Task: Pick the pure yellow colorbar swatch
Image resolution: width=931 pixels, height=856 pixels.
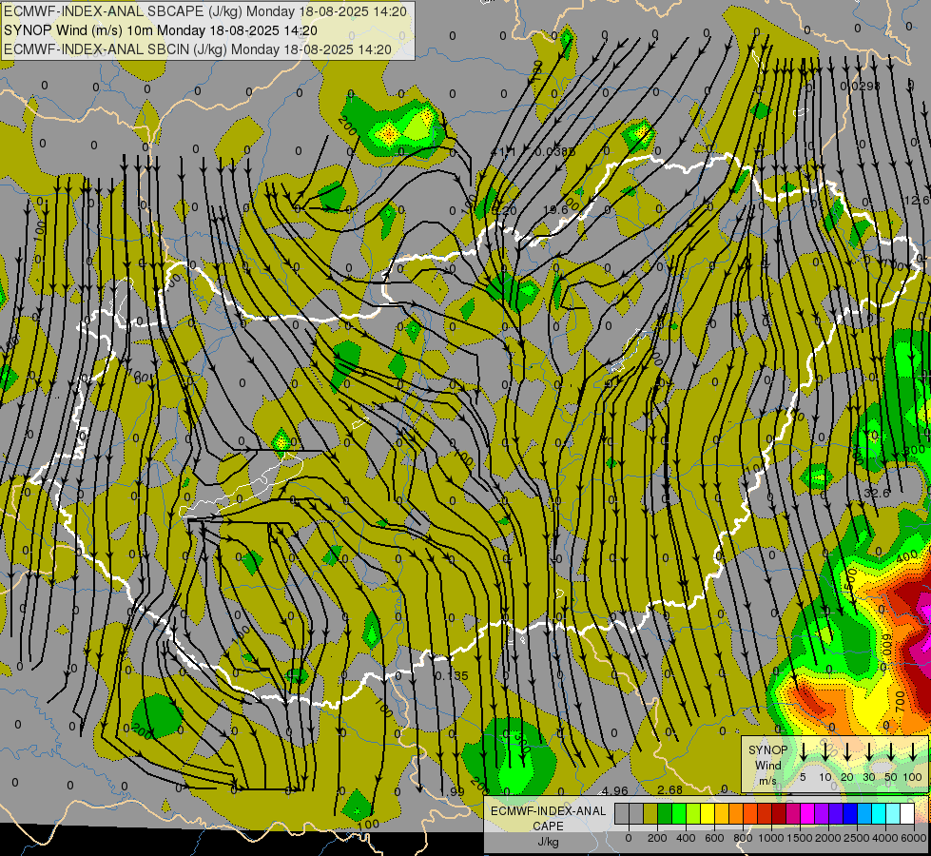Action: (x=708, y=814)
